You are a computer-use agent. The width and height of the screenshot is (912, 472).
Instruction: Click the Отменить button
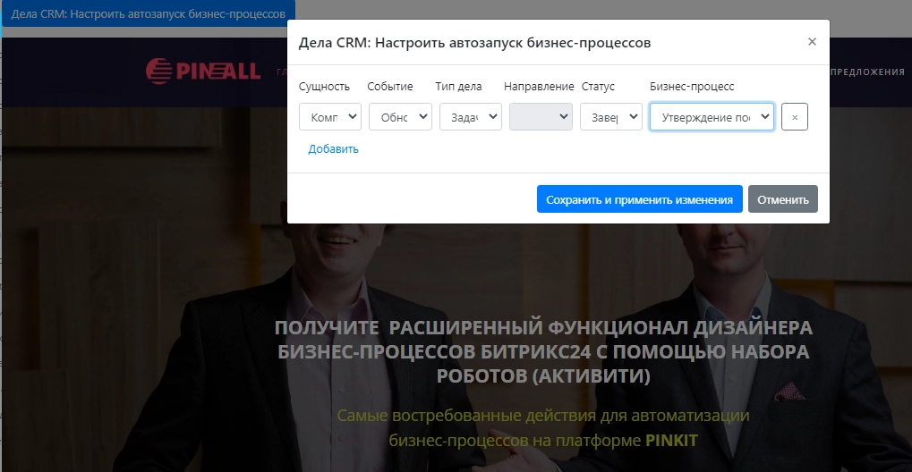point(783,199)
